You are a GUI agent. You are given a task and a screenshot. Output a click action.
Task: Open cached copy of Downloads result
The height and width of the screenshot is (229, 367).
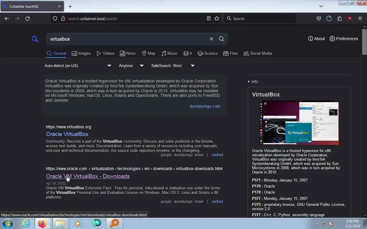pos(217,202)
